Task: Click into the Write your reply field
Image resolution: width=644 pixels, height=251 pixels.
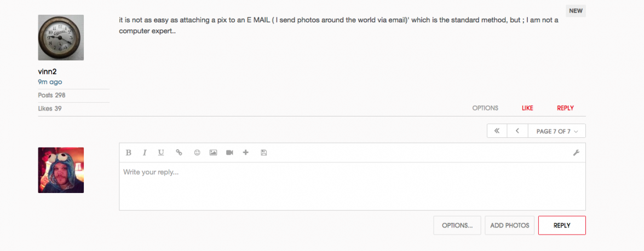Action: (x=352, y=186)
